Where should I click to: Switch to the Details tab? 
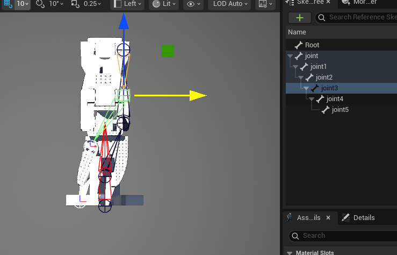358,218
